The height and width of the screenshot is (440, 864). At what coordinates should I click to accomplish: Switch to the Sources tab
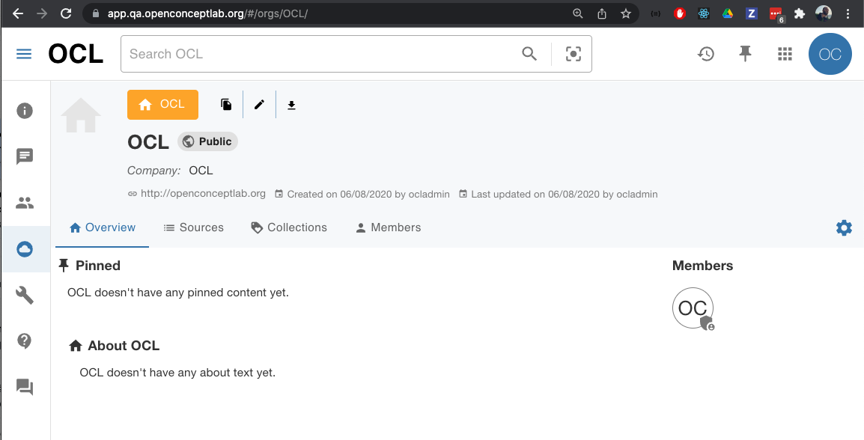193,227
